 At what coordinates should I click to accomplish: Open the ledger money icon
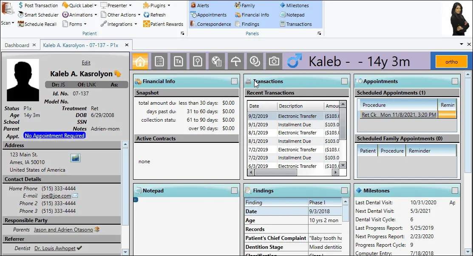coord(254,61)
